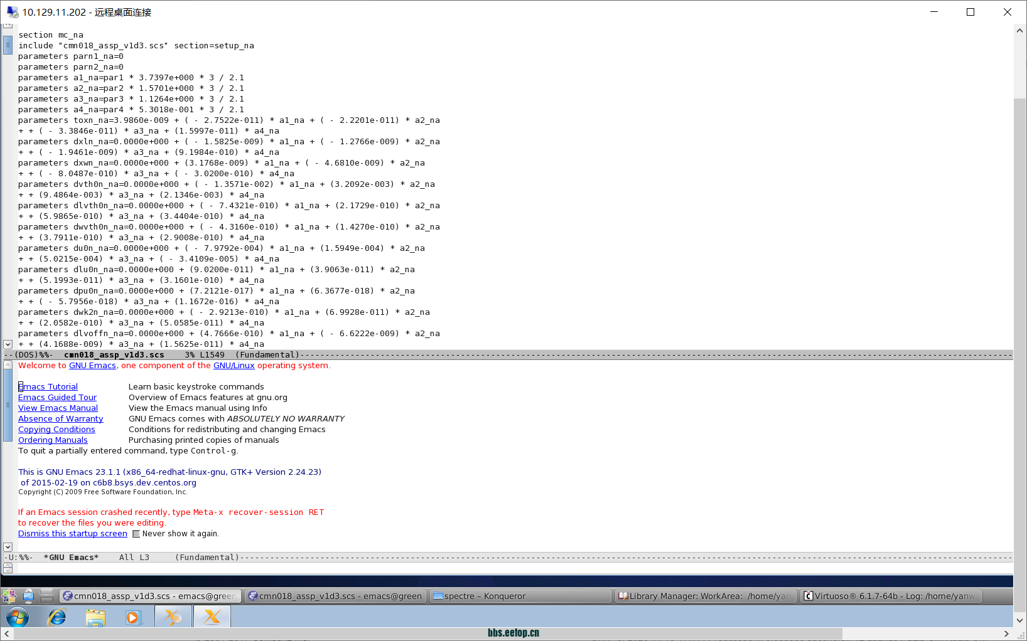Open the View Emacs Manual link
The width and height of the screenshot is (1027, 641).
click(58, 408)
